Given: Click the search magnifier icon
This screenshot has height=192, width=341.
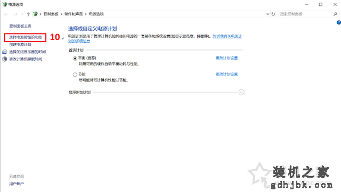Looking at the screenshot, I should tap(335, 14).
